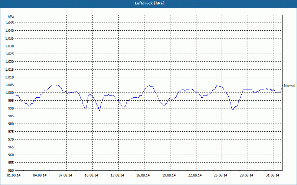The width and height of the screenshot is (297, 185).
Task: Click the 1.040 y-axis value
Action: click(10, 31)
